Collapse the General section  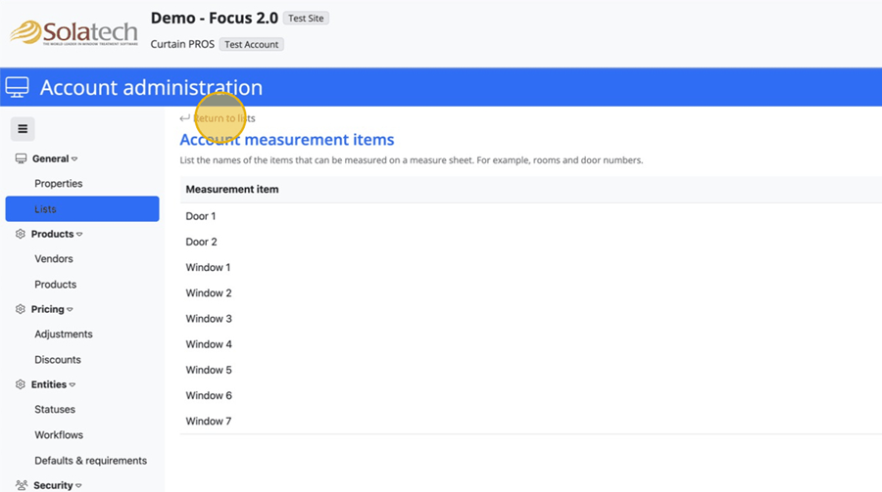[74, 159]
